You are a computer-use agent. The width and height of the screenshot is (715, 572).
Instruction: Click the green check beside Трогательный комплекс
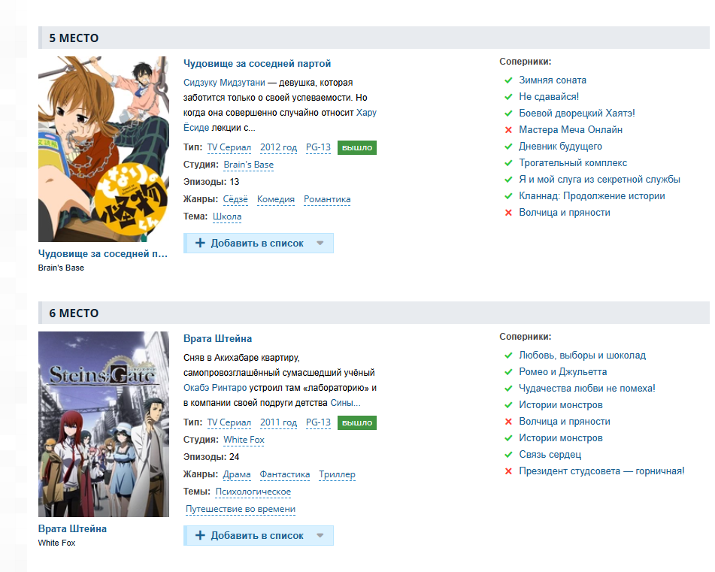tap(508, 162)
